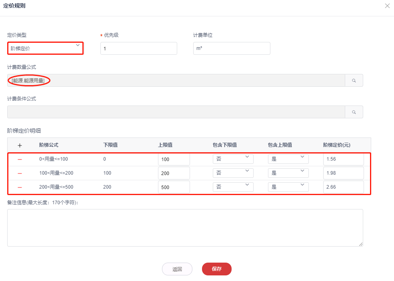Click the 返回 button

[177, 269]
